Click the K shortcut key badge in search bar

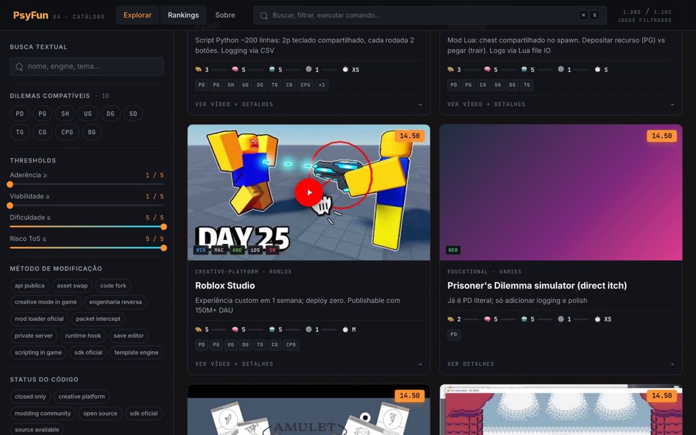click(594, 15)
